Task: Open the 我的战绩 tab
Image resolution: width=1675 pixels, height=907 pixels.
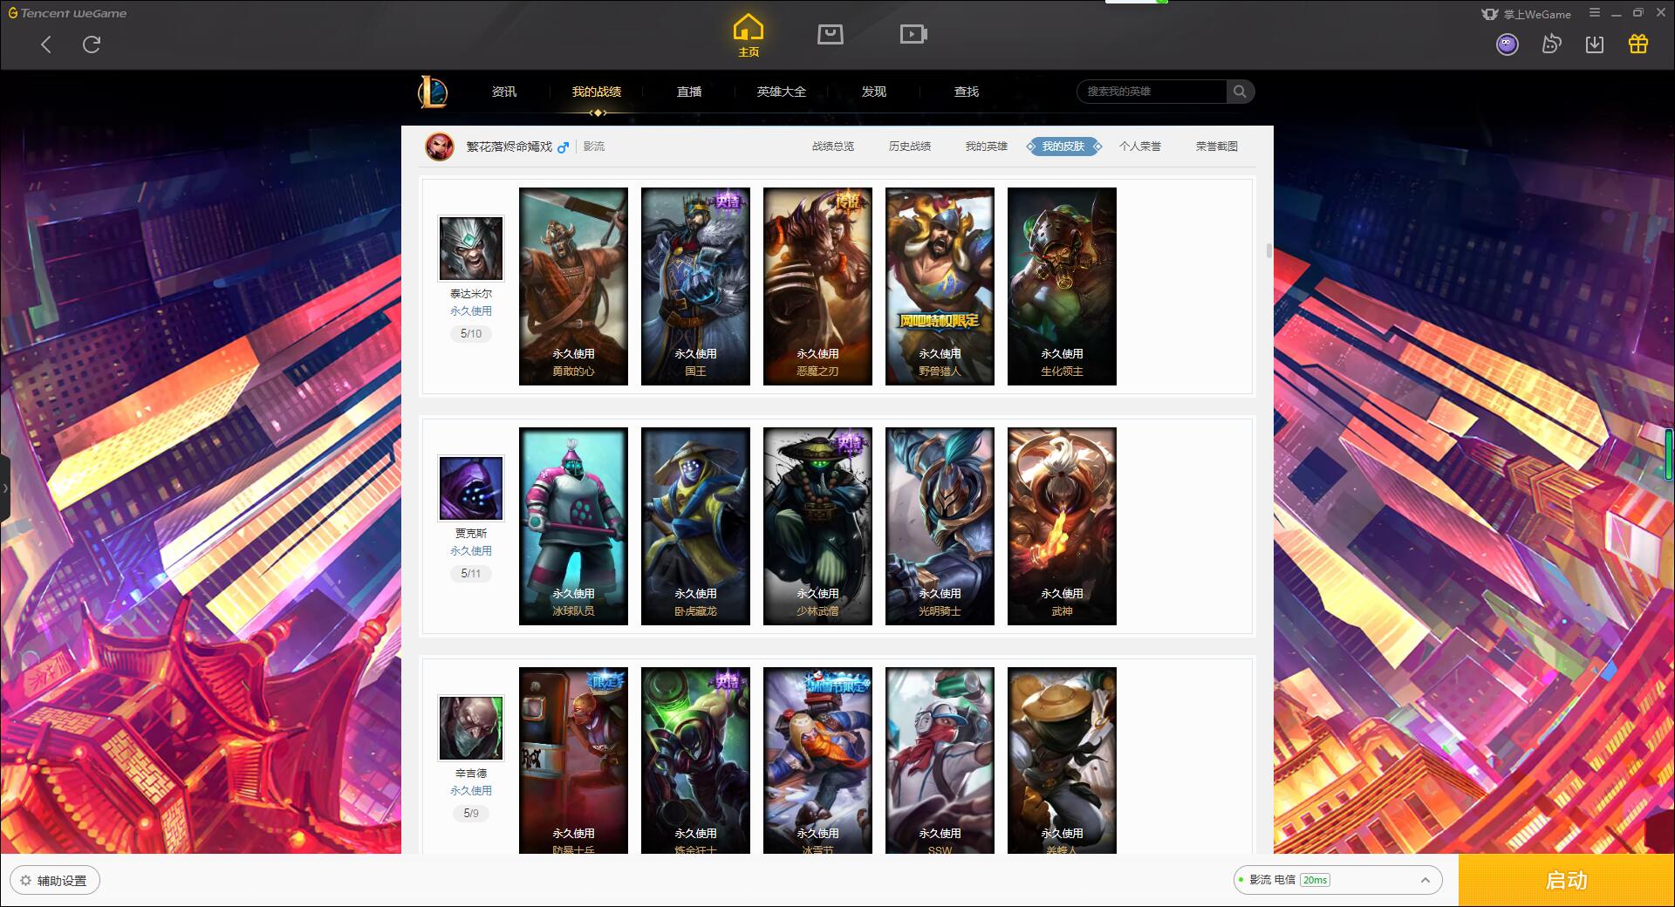Action: click(x=597, y=92)
